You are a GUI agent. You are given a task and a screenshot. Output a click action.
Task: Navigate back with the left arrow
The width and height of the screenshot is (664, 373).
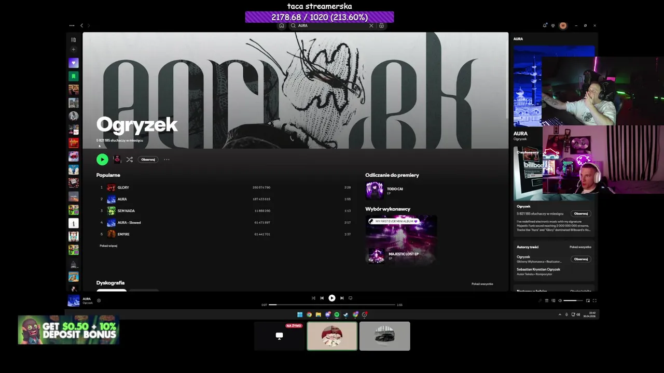[x=81, y=25]
